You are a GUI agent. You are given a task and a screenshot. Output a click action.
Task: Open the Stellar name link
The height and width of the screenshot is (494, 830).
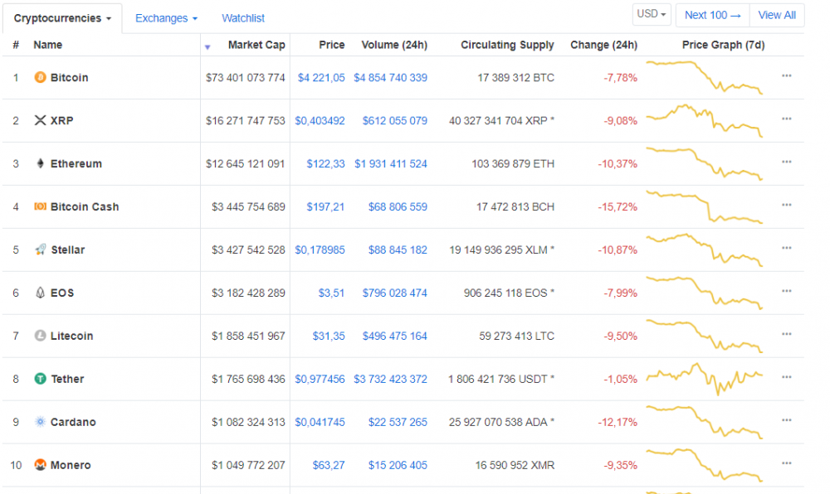[x=68, y=250]
